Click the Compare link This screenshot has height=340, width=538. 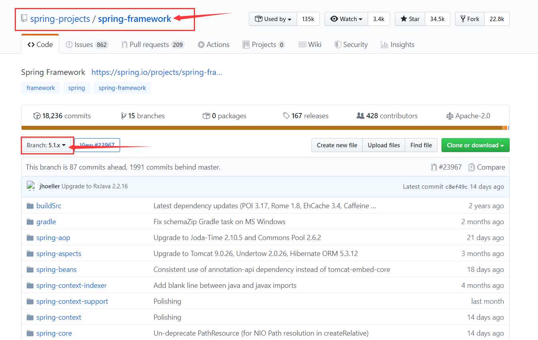[x=487, y=167]
